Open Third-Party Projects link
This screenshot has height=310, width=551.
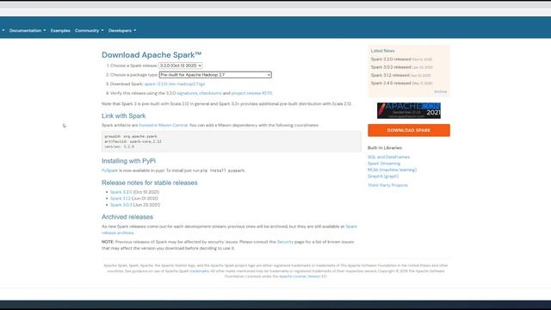click(x=387, y=185)
